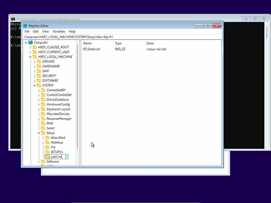
Task: Select the Pid folder icon
Action: 47,147
